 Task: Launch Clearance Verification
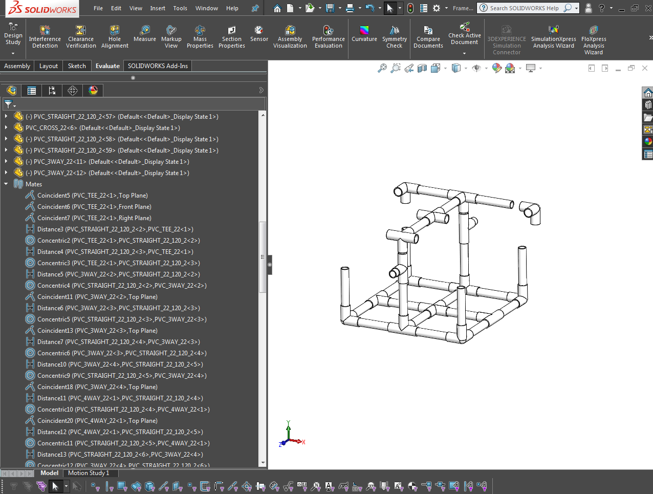[x=81, y=37]
